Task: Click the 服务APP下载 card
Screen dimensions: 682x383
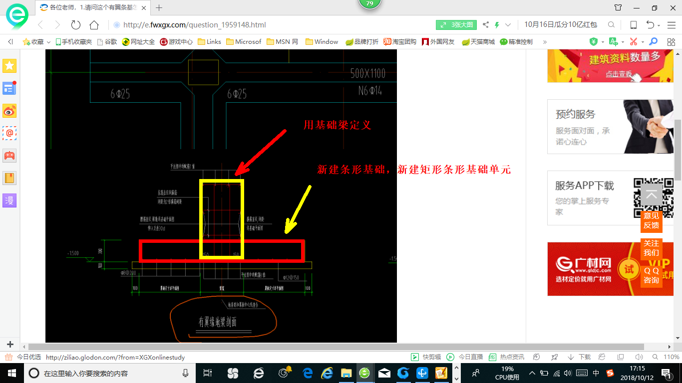Action: 610,198
